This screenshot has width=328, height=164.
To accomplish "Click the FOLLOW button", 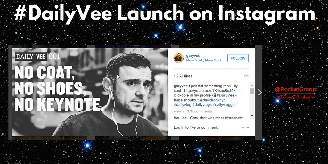I will 238,58.
